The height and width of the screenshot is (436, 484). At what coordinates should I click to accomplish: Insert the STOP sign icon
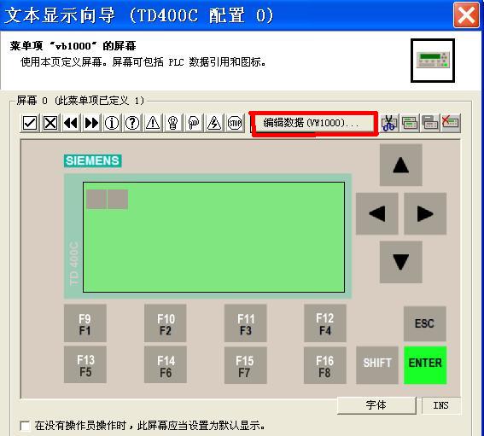pos(235,123)
